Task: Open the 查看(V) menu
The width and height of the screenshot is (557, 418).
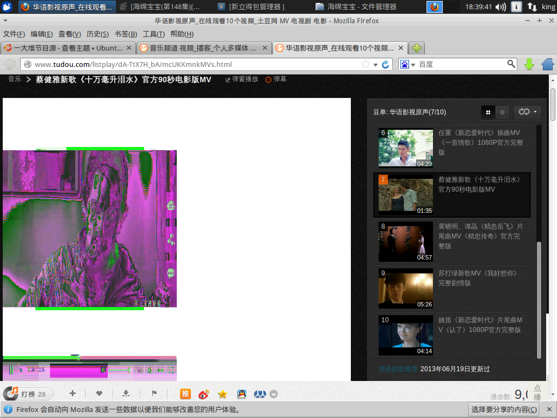Action: pos(70,34)
